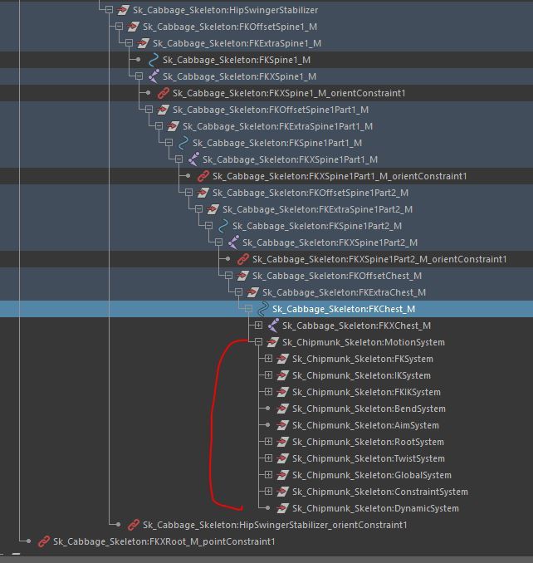
Task: Click the transform icon of Chipmunk AimSystem
Action: click(283, 425)
